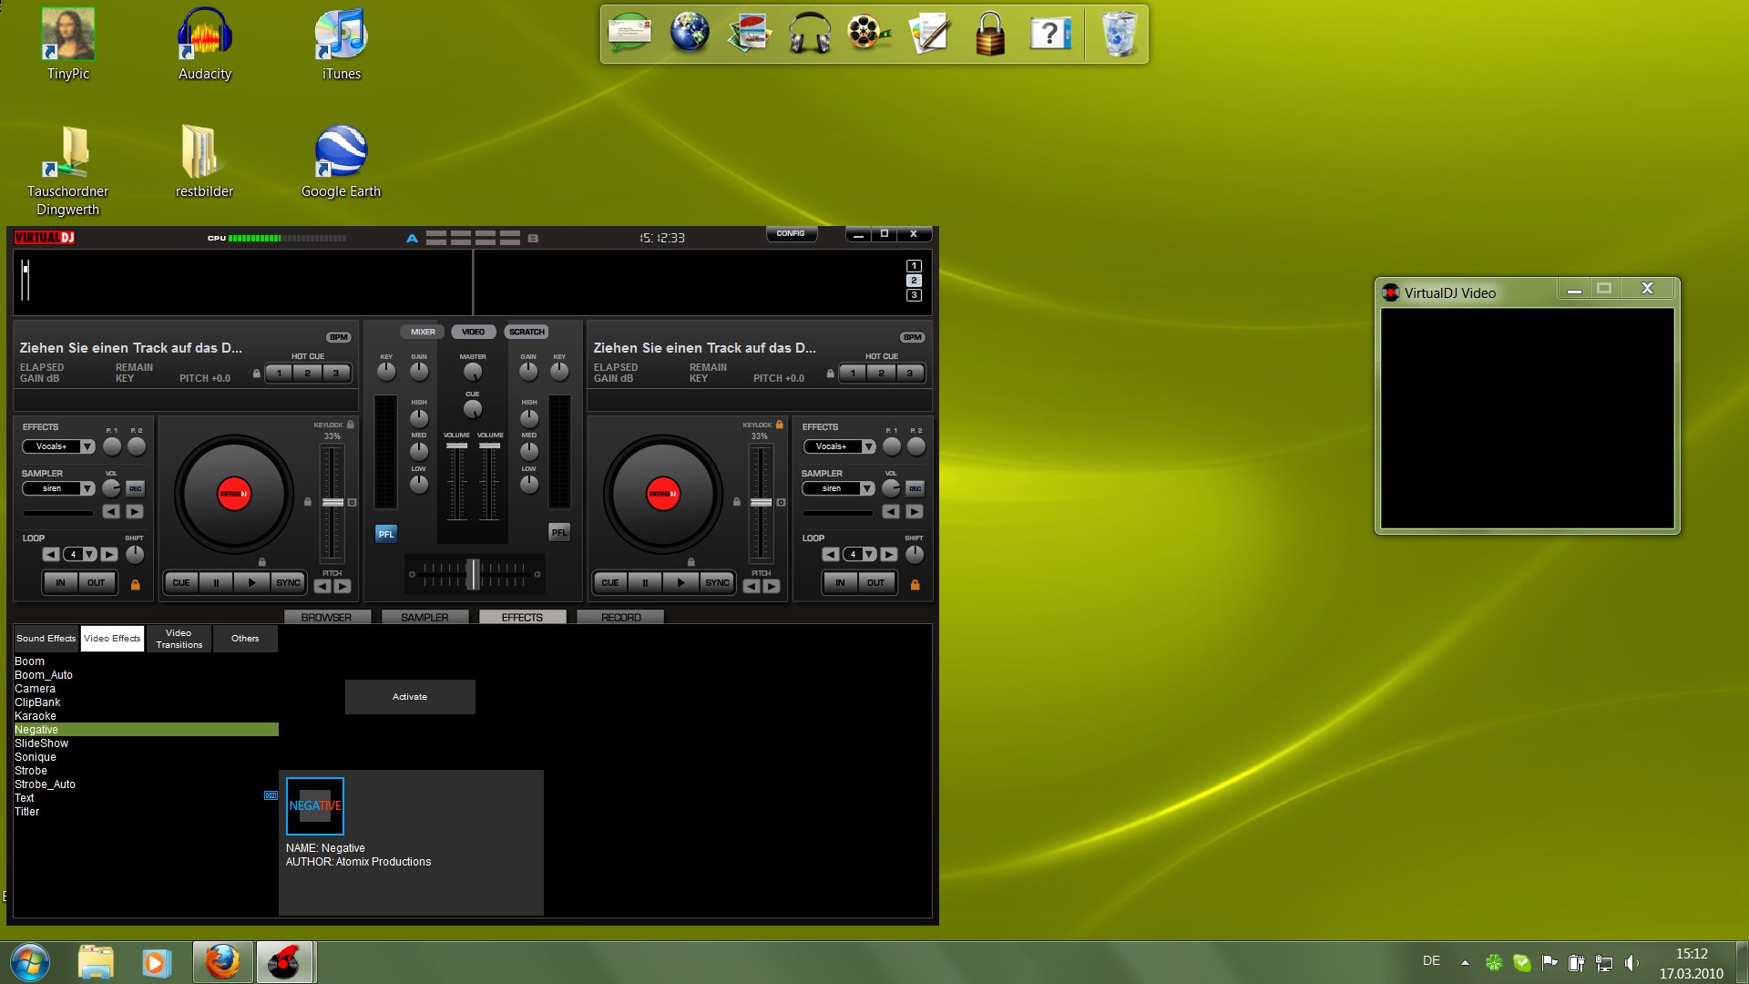The height and width of the screenshot is (984, 1749).
Task: Toggle left deck keylock padlock
Action: (351, 425)
